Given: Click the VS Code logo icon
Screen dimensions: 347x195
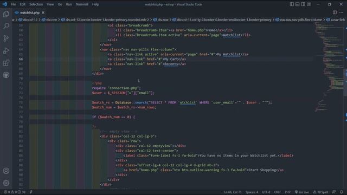Looking at the screenshot, I should click(x=5, y=4).
